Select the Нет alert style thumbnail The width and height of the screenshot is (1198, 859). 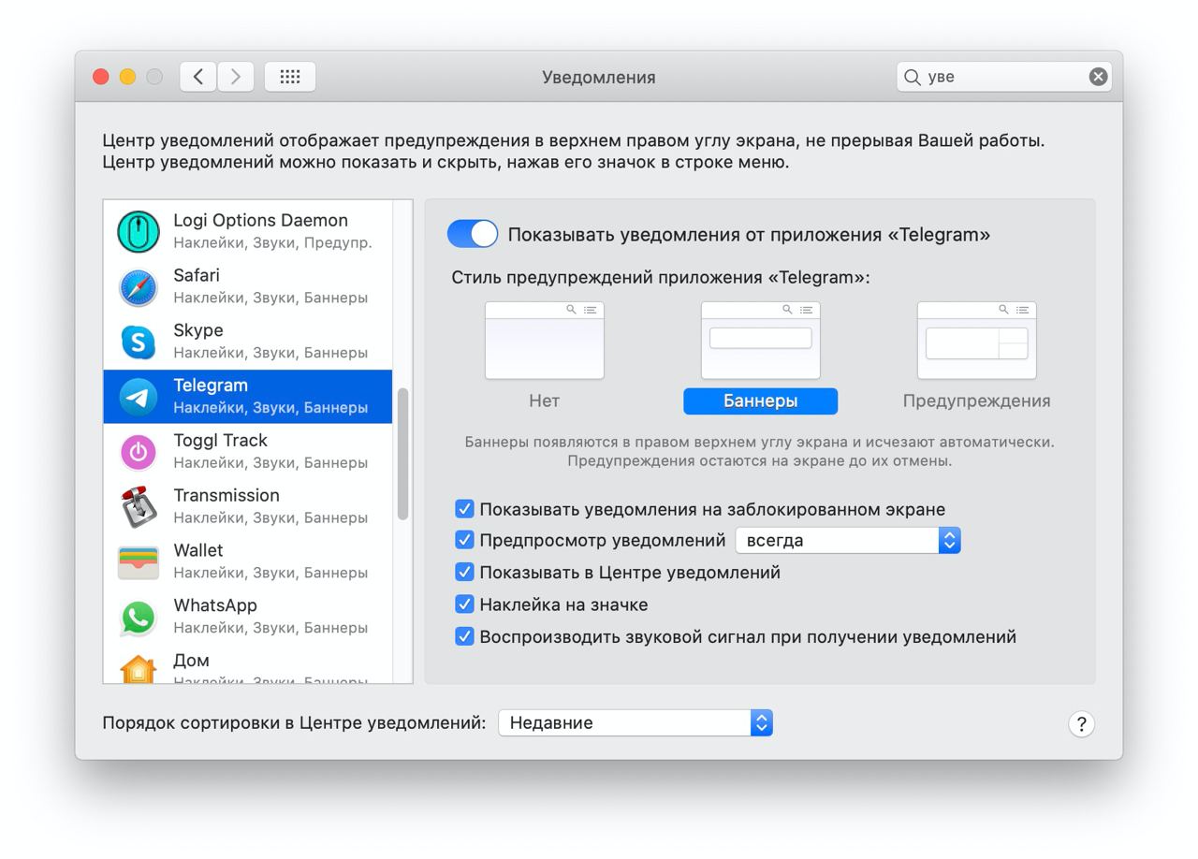click(544, 340)
